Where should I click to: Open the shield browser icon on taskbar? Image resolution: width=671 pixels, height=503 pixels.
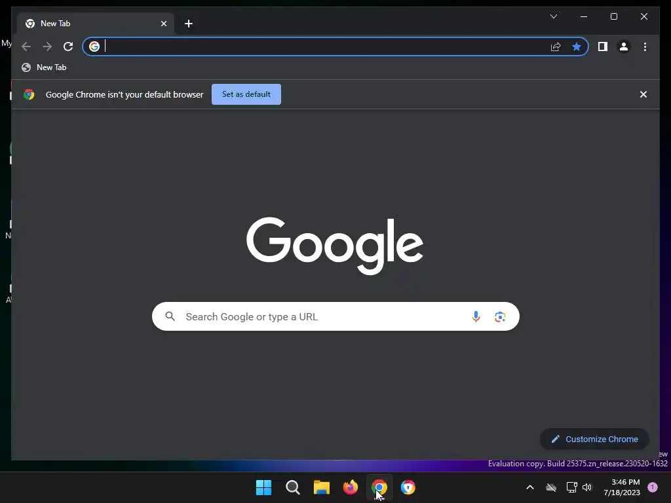coord(408,487)
